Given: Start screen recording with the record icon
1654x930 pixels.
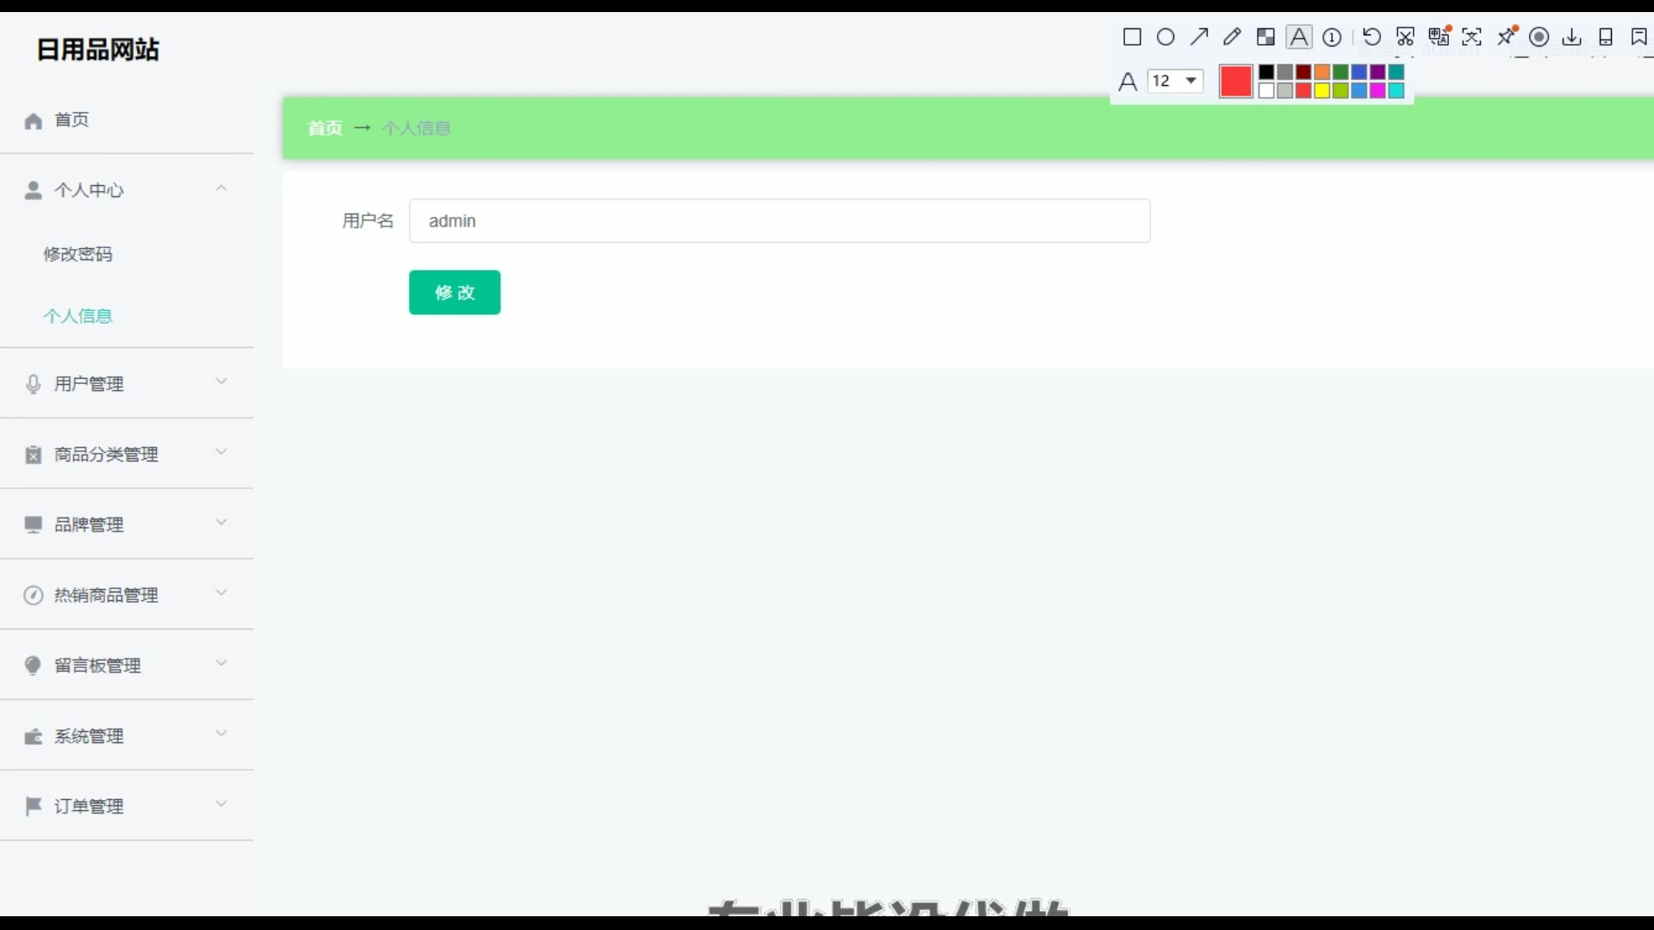Looking at the screenshot, I should coord(1539,37).
